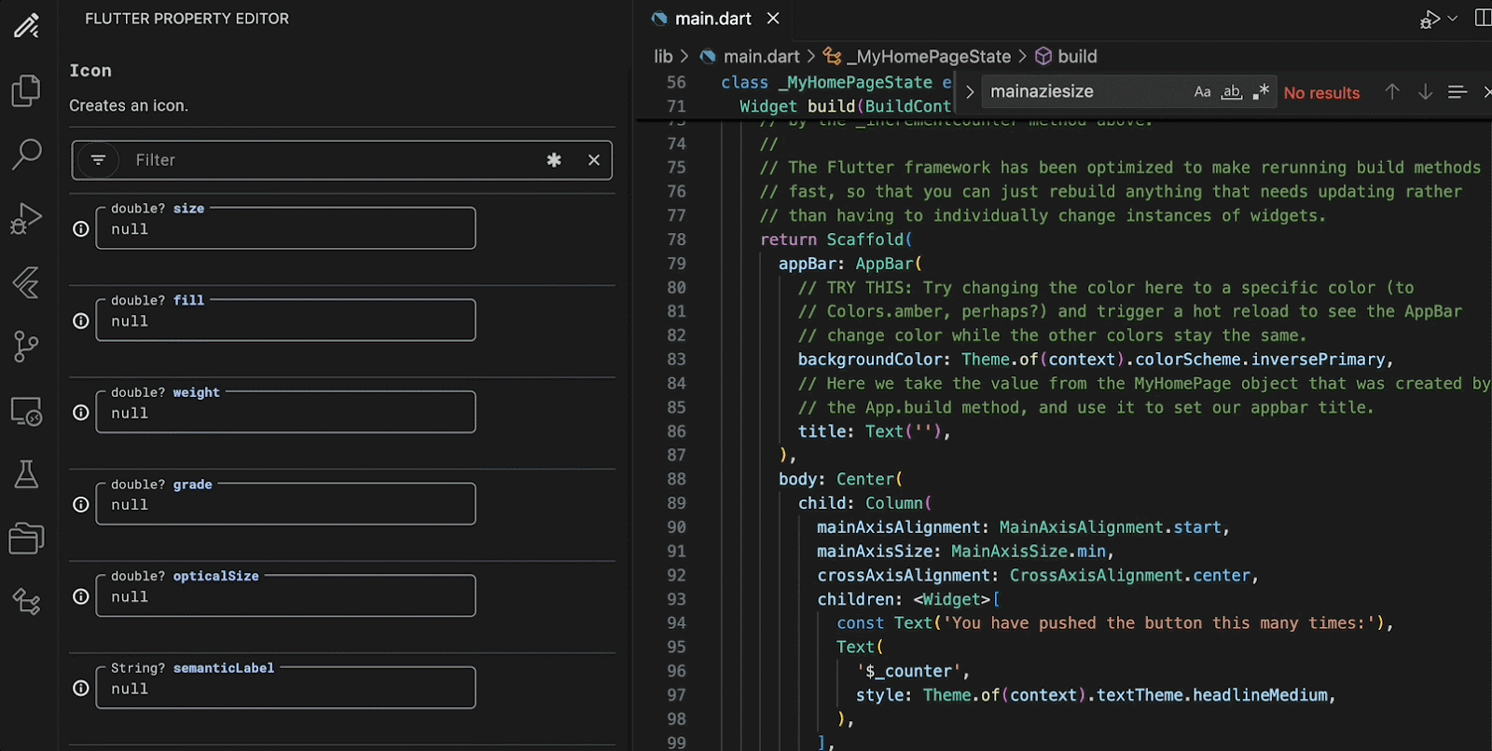Viewport: 1492px width, 751px height.
Task: Click the line number 88 gutter
Action: point(676,479)
